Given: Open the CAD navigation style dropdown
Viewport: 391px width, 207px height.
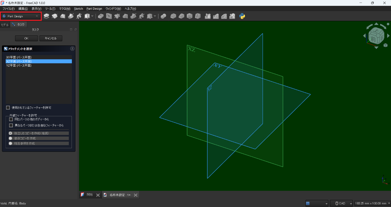Looking at the screenshot, I should coord(342,203).
